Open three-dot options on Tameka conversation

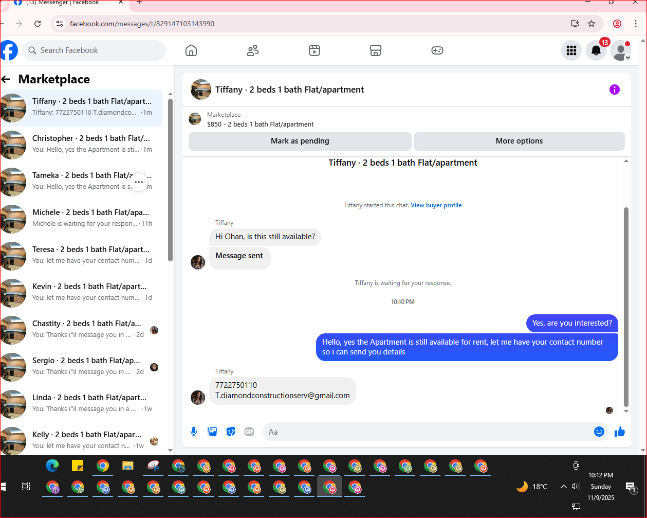coord(139,182)
